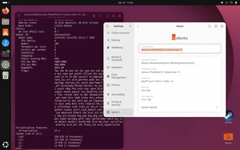Minimize the Settings window
Image resolution: width=240 pixels, height=150 pixels.
coord(210,26)
